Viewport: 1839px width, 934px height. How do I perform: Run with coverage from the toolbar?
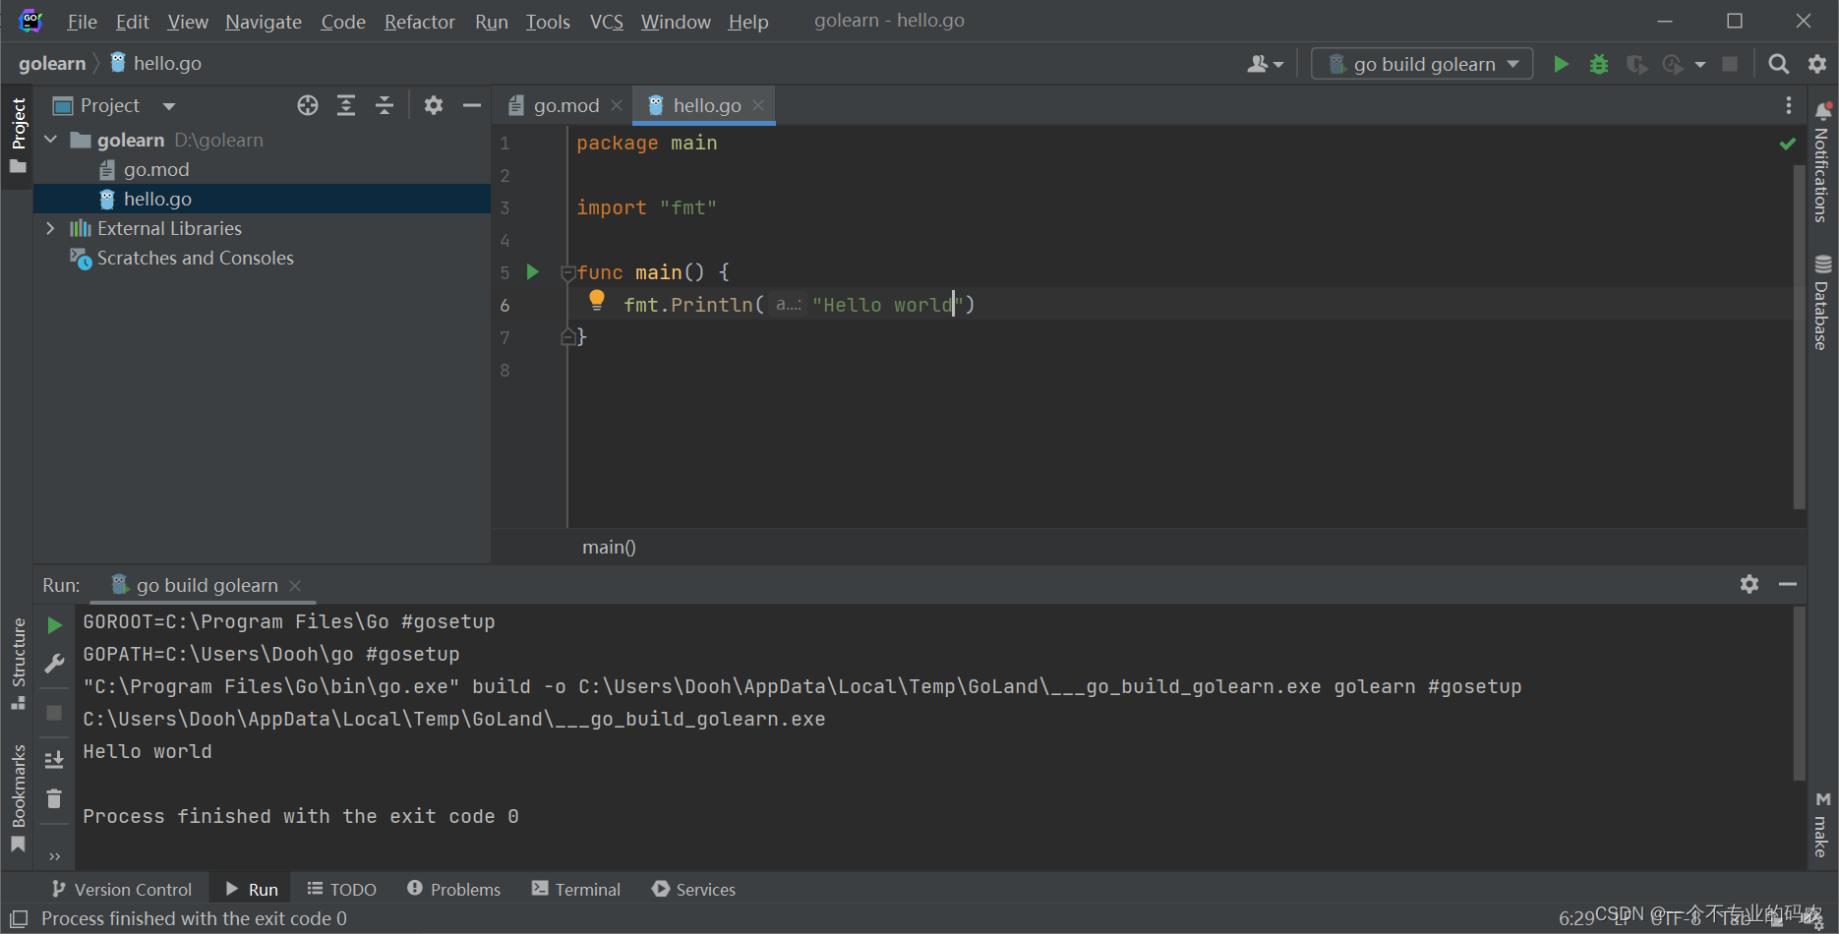(x=1636, y=64)
